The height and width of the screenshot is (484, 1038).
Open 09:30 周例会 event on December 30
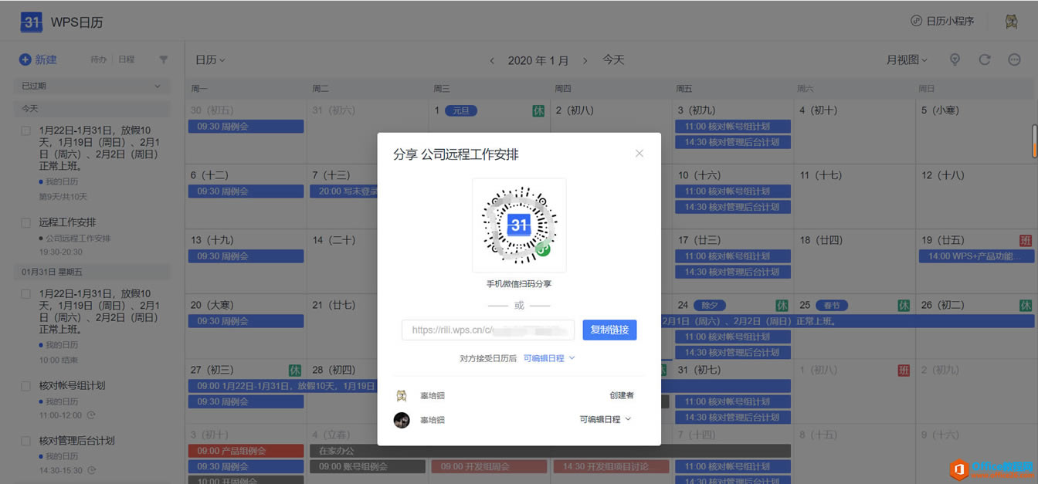tap(246, 126)
